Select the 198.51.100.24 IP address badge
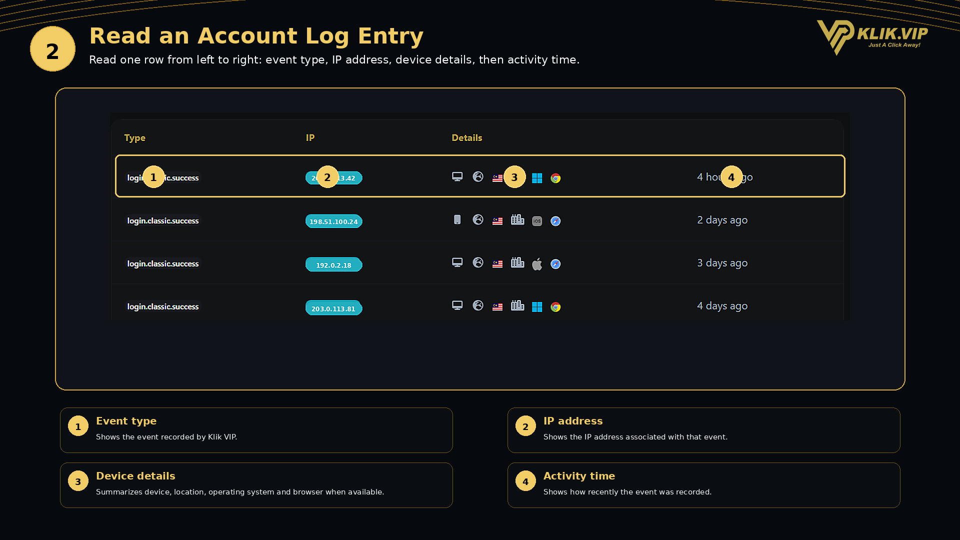The height and width of the screenshot is (540, 960). pyautogui.click(x=333, y=221)
